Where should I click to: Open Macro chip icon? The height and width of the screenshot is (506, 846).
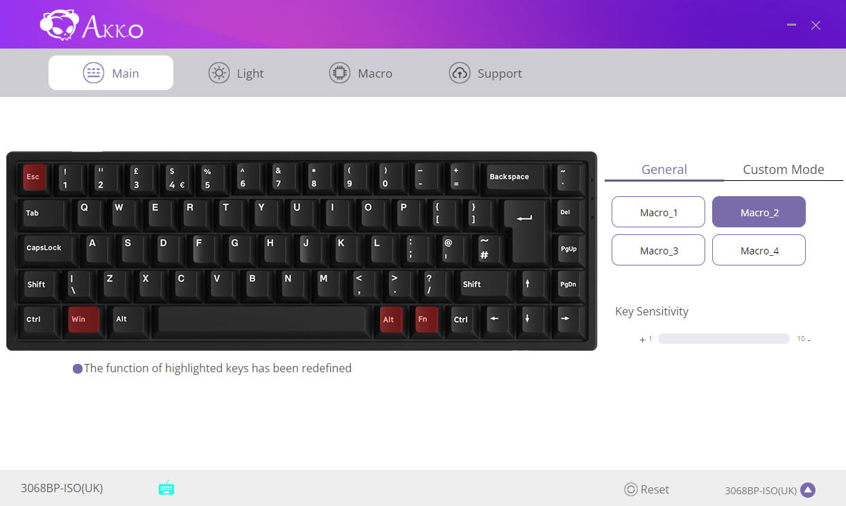tap(340, 73)
